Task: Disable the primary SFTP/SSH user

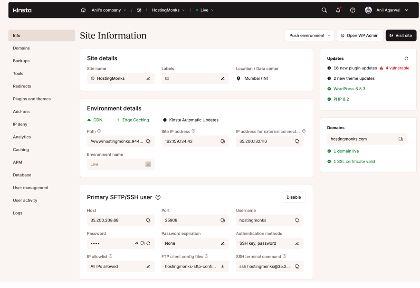Action: (294, 197)
